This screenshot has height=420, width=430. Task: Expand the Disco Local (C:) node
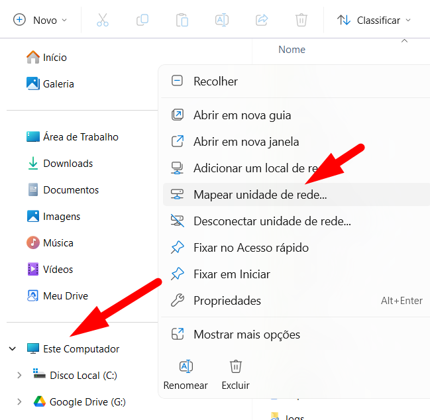tap(19, 376)
